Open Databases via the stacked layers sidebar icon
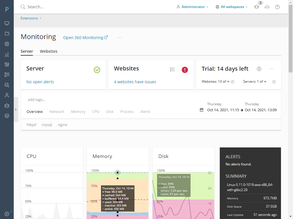Viewport: 293px width, 219px height. pos(7,44)
